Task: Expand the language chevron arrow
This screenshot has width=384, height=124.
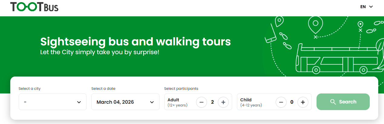Action: tap(371, 7)
